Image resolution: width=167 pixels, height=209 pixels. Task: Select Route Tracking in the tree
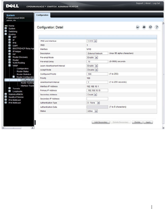(x=27, y=83)
